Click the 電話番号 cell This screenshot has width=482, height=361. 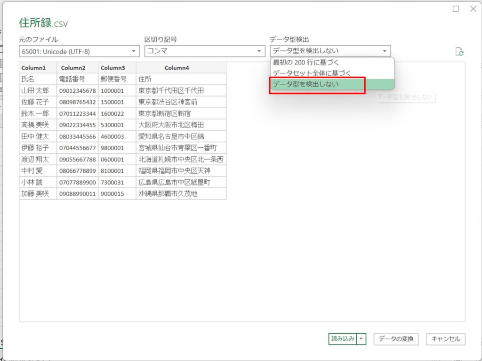78,79
